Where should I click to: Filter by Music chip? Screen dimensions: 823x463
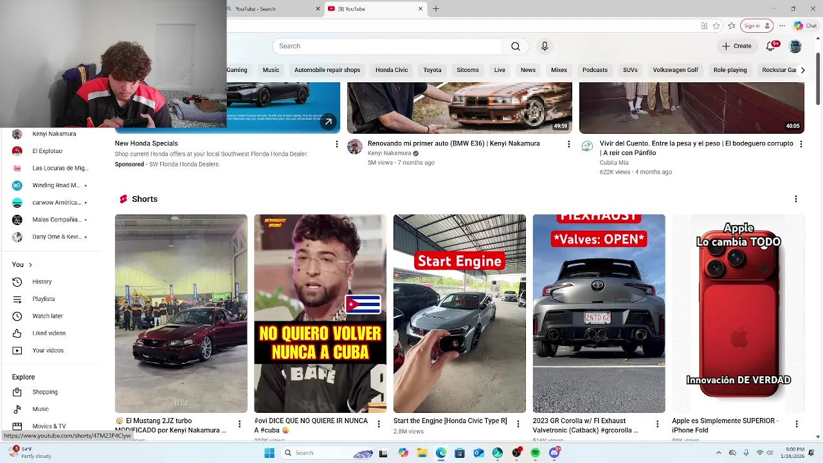(x=271, y=70)
